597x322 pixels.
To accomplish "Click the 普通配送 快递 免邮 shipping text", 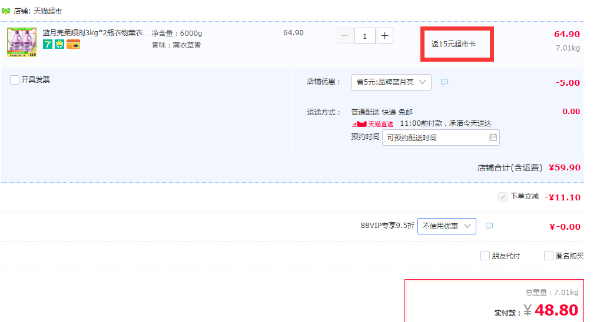I will point(382,112).
